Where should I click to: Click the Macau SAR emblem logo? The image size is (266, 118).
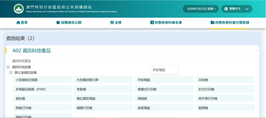pyautogui.click(x=19, y=9)
